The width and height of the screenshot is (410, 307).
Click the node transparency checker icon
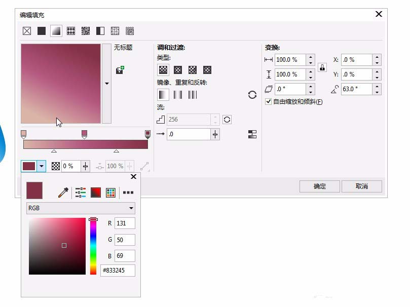56,166
